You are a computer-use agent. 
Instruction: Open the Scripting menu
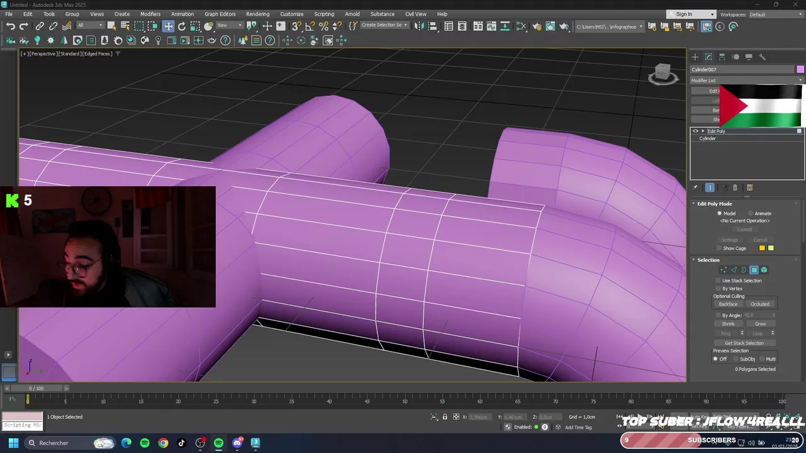pyautogui.click(x=324, y=14)
